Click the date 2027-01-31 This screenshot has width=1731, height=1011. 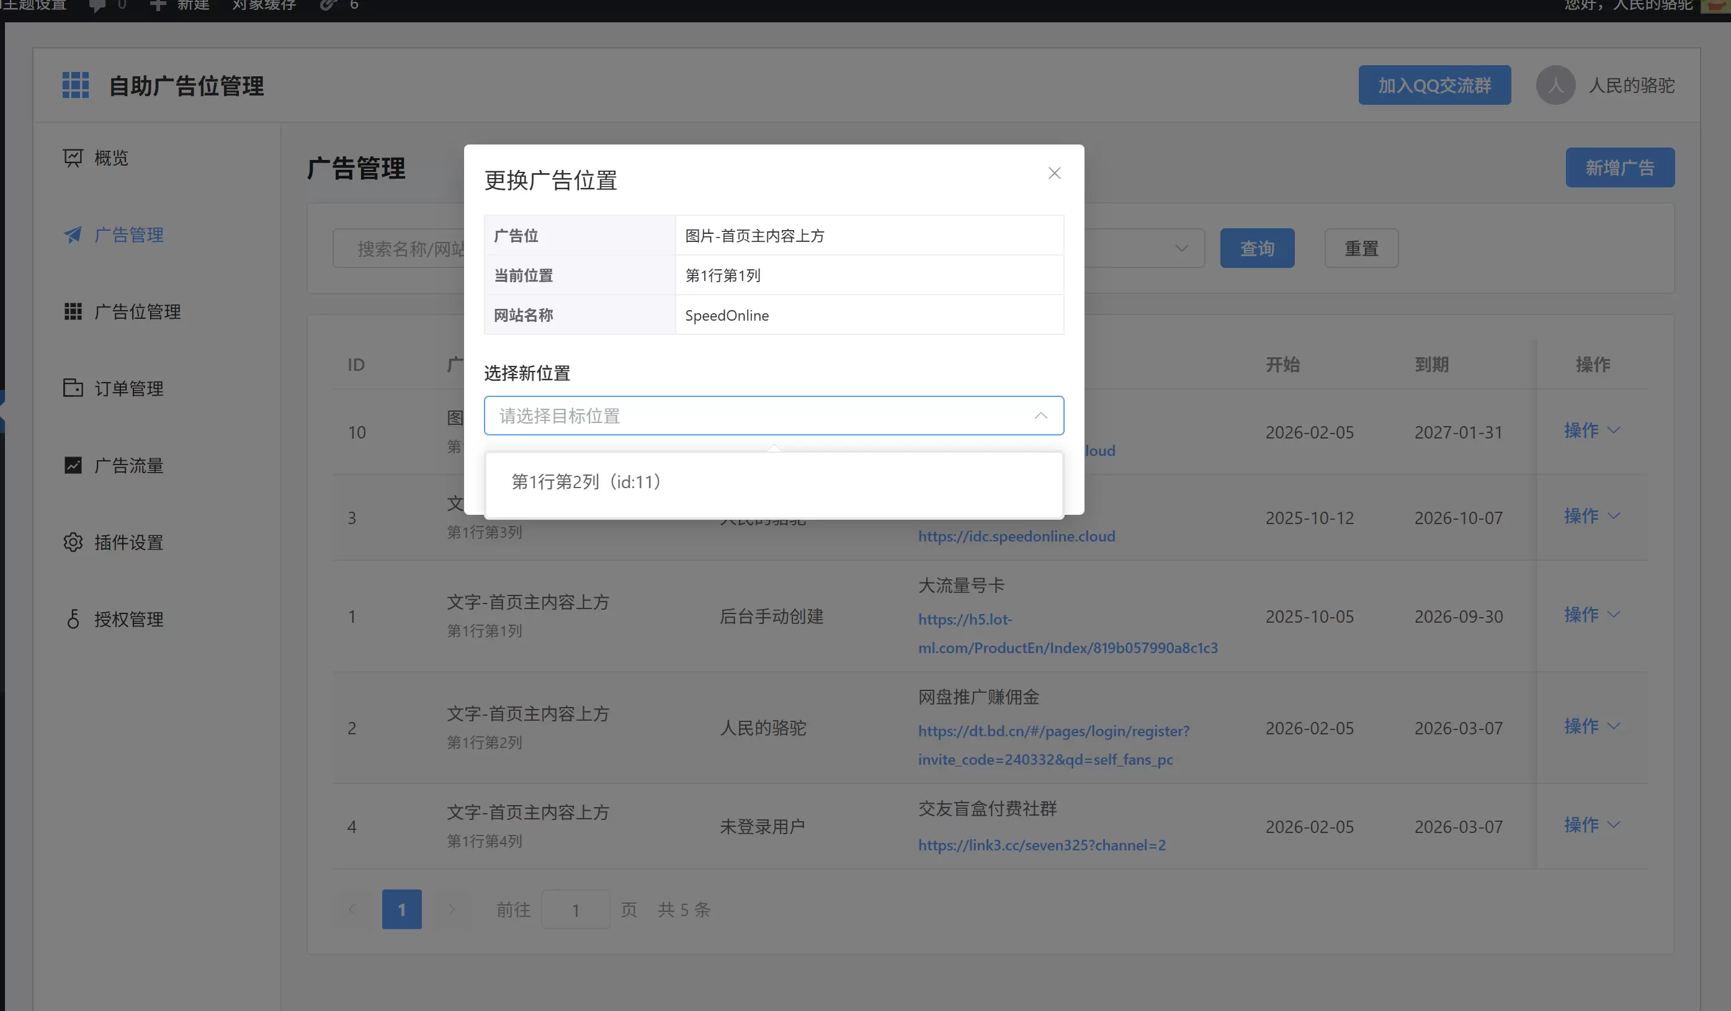[1458, 433]
